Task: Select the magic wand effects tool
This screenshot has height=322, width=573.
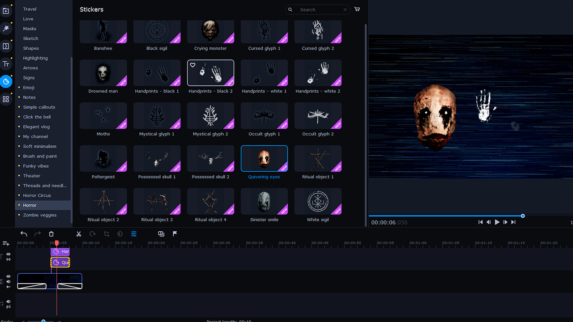Action: point(6,28)
